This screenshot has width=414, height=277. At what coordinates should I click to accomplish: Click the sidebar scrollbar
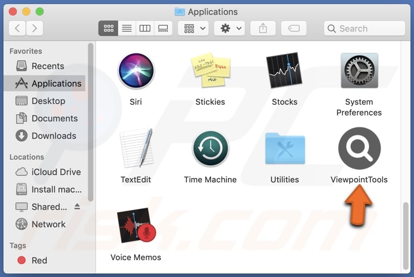(91, 122)
